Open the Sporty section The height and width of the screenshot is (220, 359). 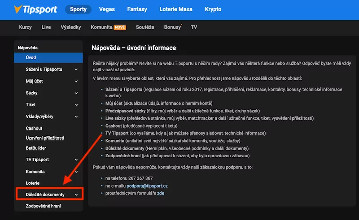78,9
